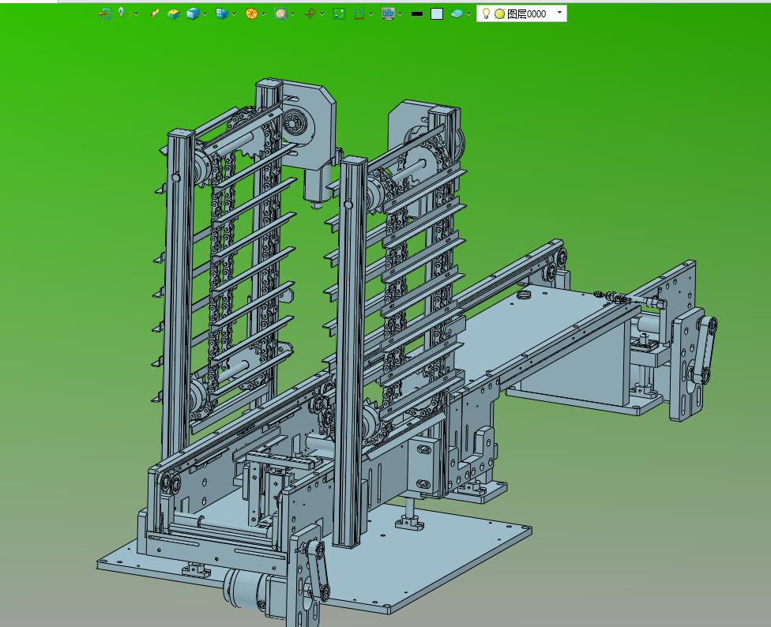Click the exit/door icon at toolbar start
The image size is (771, 627).
coord(104,13)
